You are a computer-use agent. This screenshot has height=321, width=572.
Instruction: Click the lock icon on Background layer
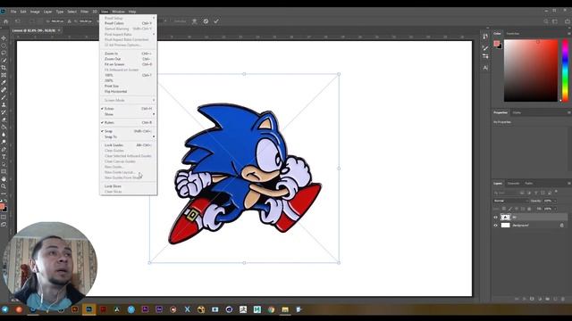pyautogui.click(x=562, y=226)
